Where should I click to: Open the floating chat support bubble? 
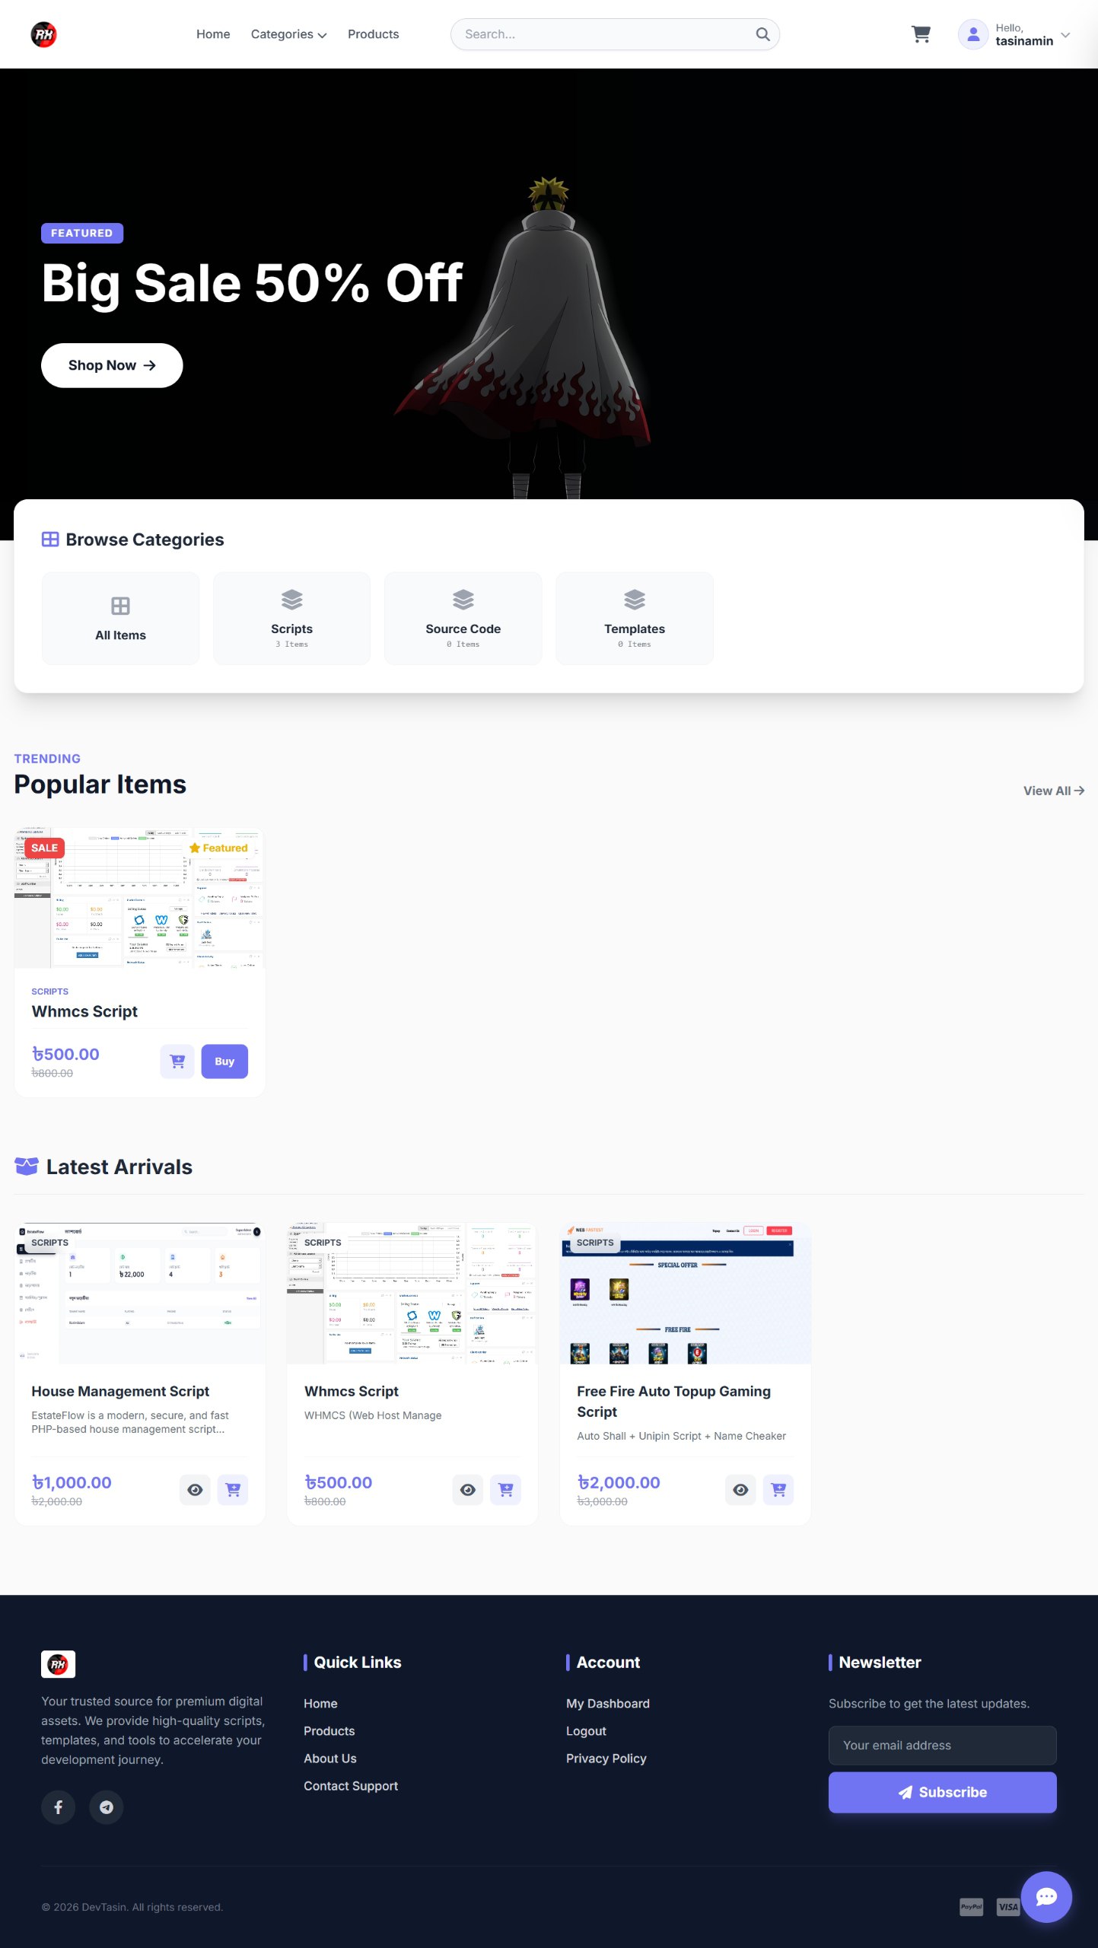tap(1045, 1896)
